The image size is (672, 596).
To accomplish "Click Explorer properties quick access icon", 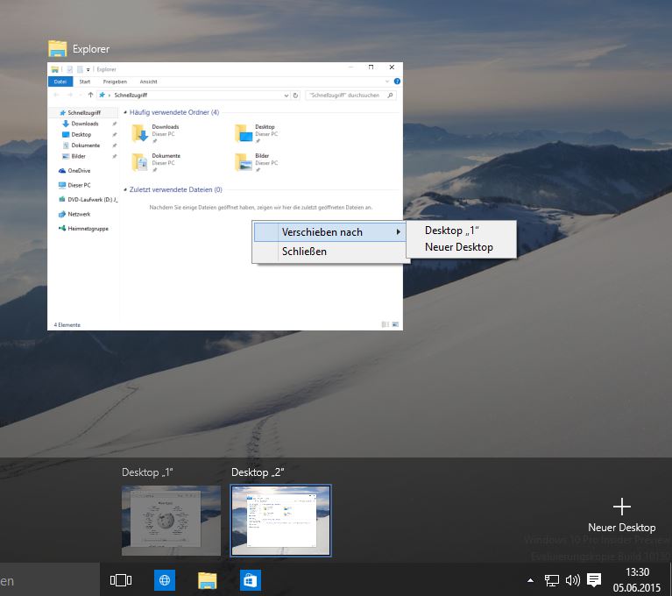I will click(69, 69).
